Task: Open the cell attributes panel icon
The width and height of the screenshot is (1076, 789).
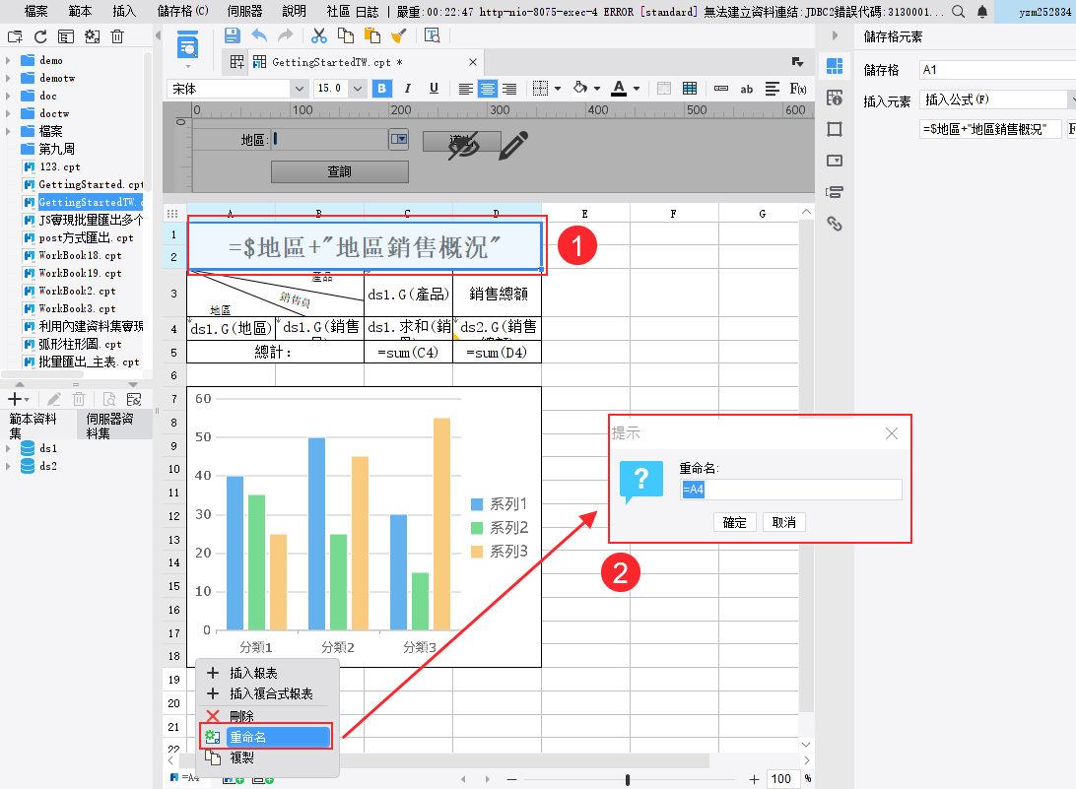Action: [835, 98]
